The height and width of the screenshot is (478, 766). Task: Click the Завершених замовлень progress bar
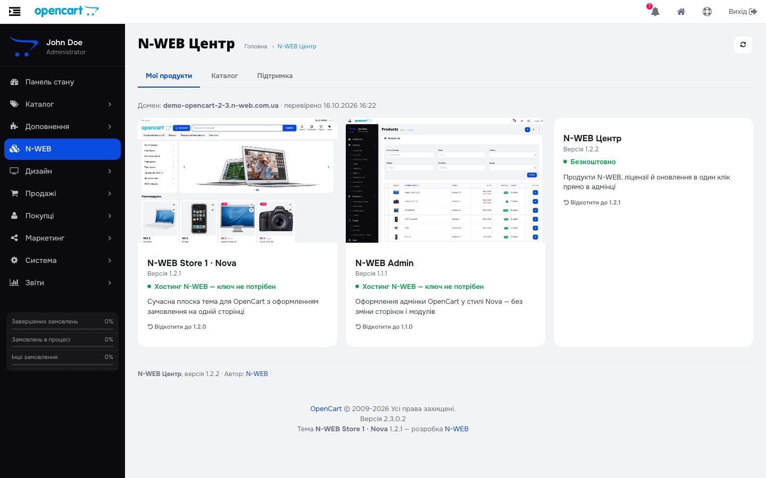point(62,329)
